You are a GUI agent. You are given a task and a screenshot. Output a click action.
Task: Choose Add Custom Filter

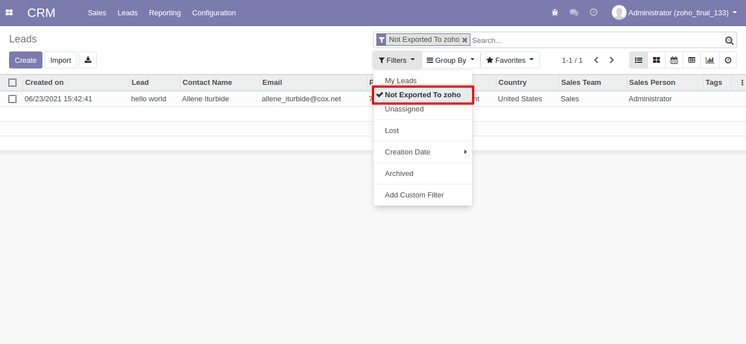(x=423, y=195)
